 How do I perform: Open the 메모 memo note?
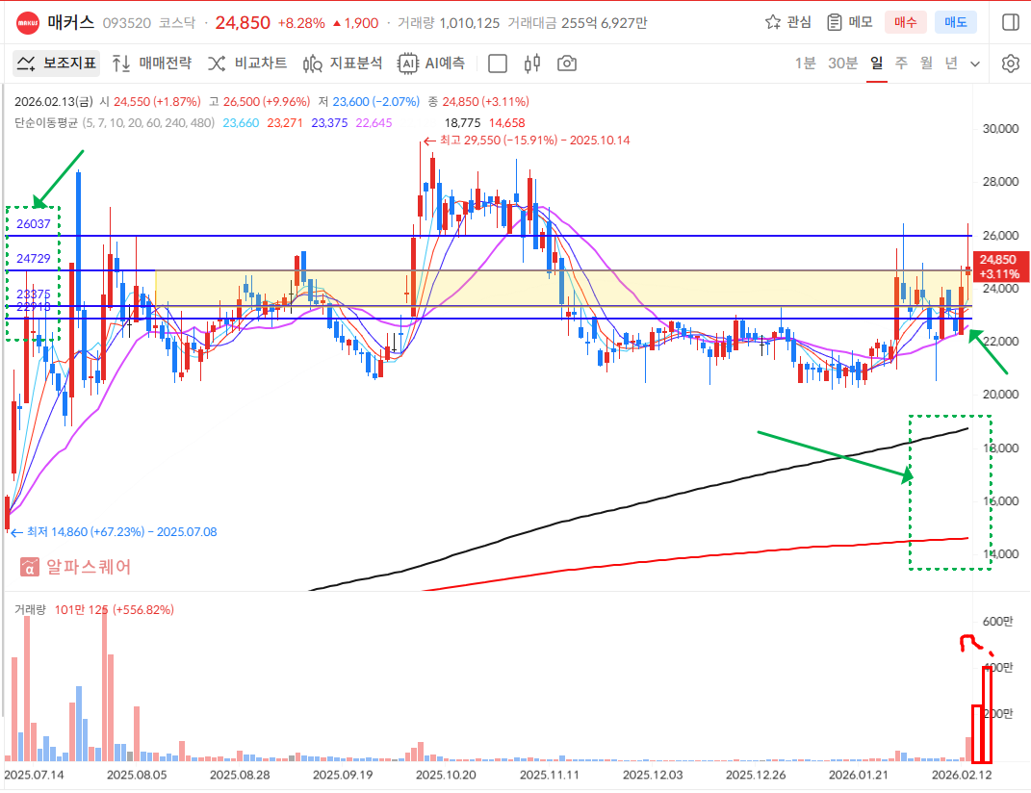pos(849,22)
